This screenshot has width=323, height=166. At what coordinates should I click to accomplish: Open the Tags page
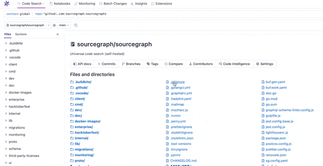pos(153,64)
